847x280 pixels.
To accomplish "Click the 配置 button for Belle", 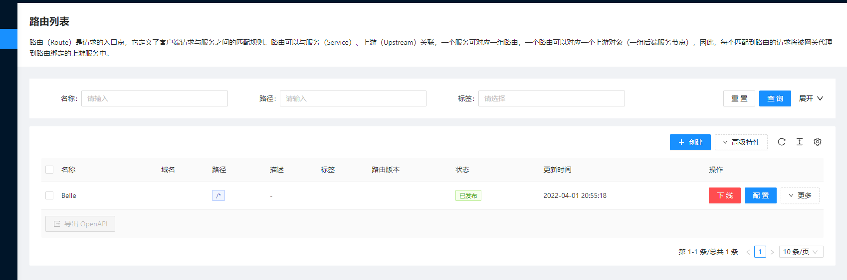I will pyautogui.click(x=760, y=195).
